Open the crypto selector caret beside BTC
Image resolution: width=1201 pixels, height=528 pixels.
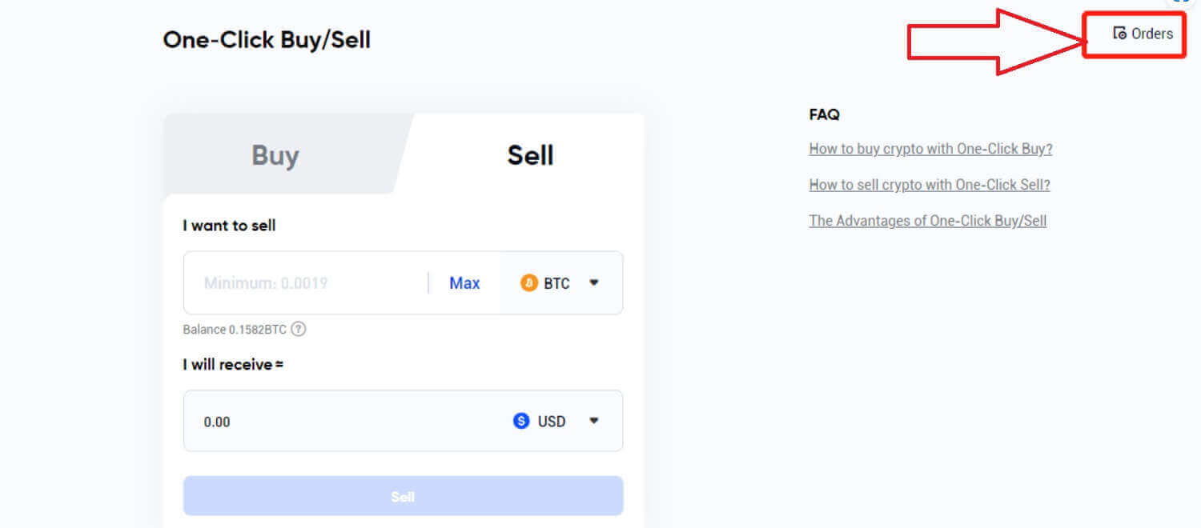tap(593, 282)
